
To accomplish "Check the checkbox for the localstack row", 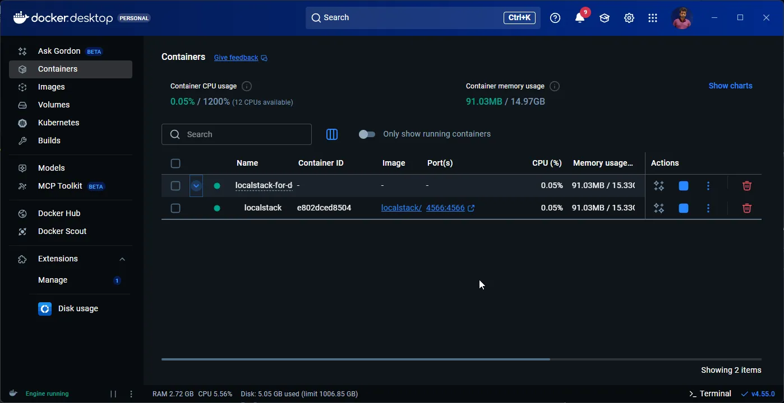I will tap(176, 208).
